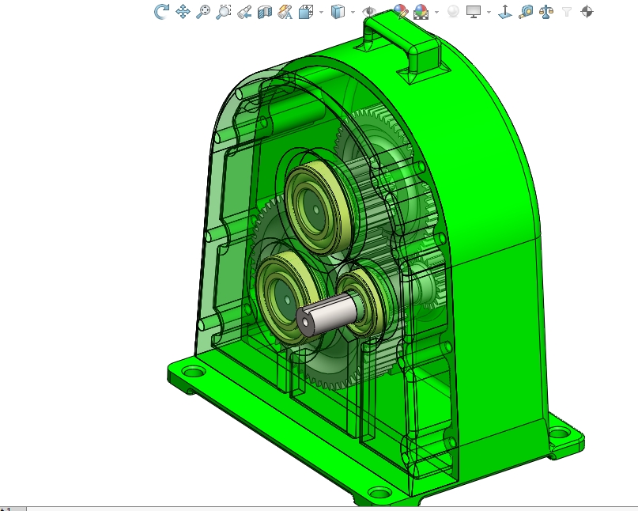This screenshot has height=511, width=638.
Task: Open the Apply Scene dropdown arrow
Action: click(436, 11)
